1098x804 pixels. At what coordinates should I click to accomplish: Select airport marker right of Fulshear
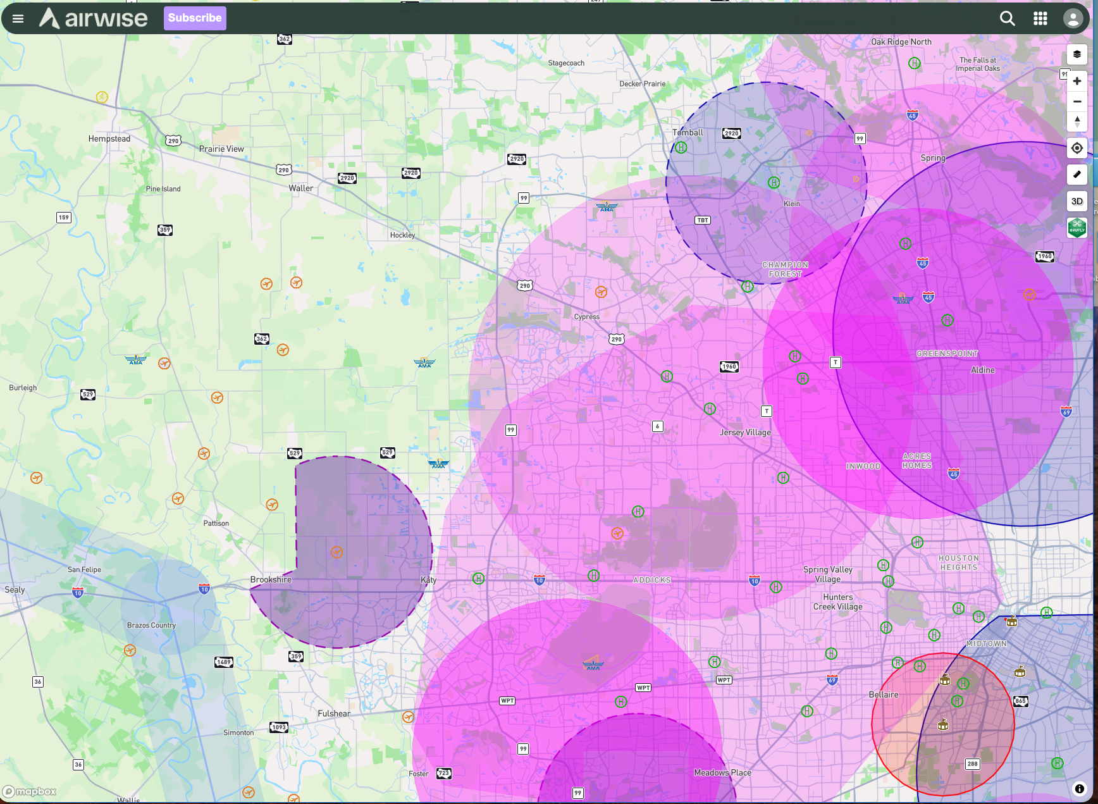(409, 717)
